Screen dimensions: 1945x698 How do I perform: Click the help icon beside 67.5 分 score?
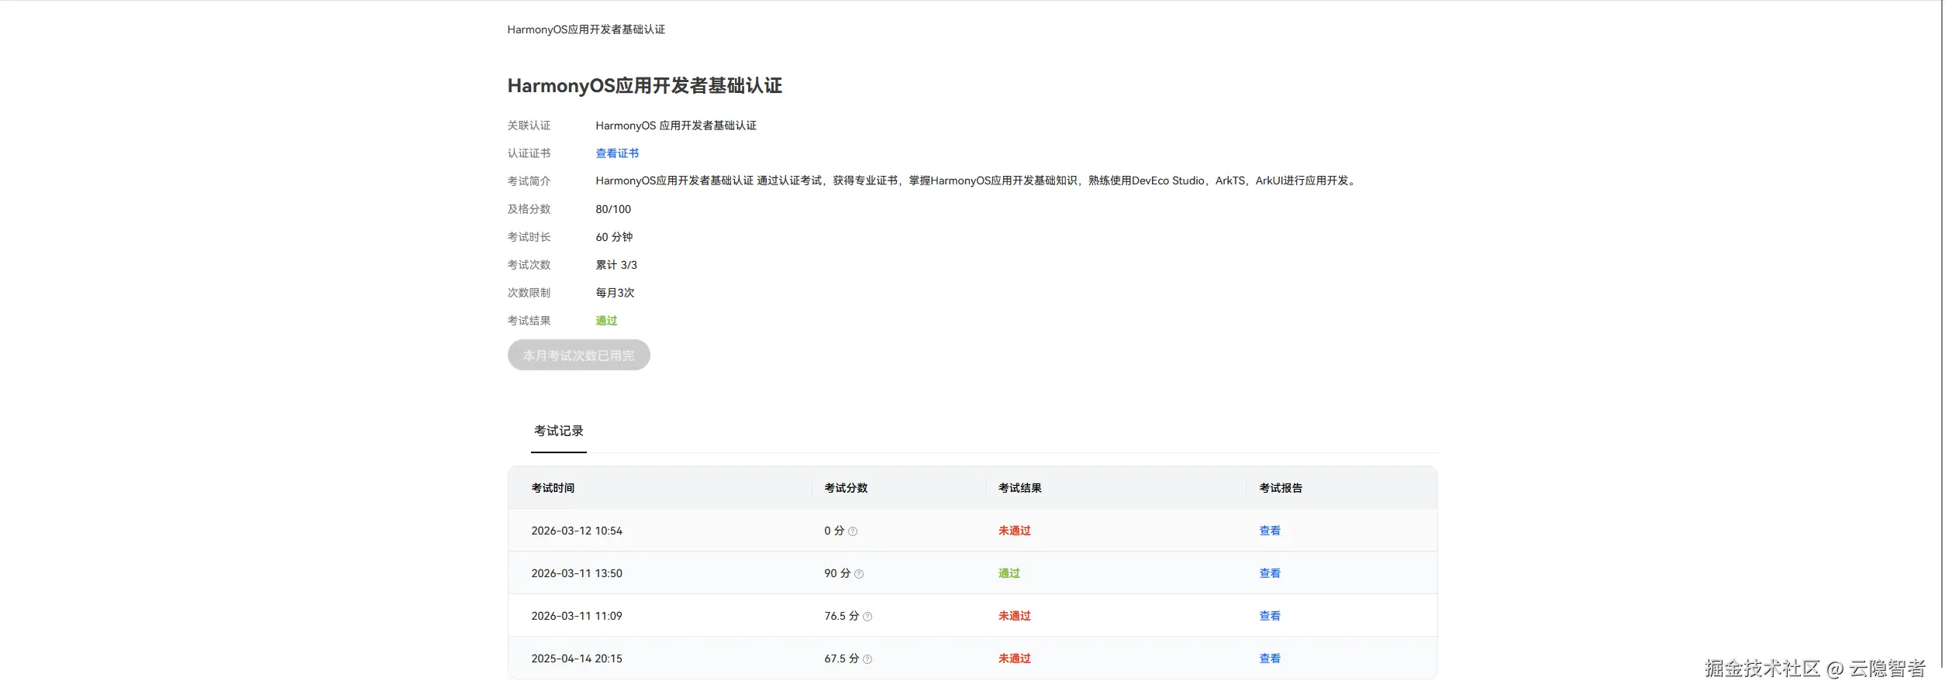(x=867, y=659)
